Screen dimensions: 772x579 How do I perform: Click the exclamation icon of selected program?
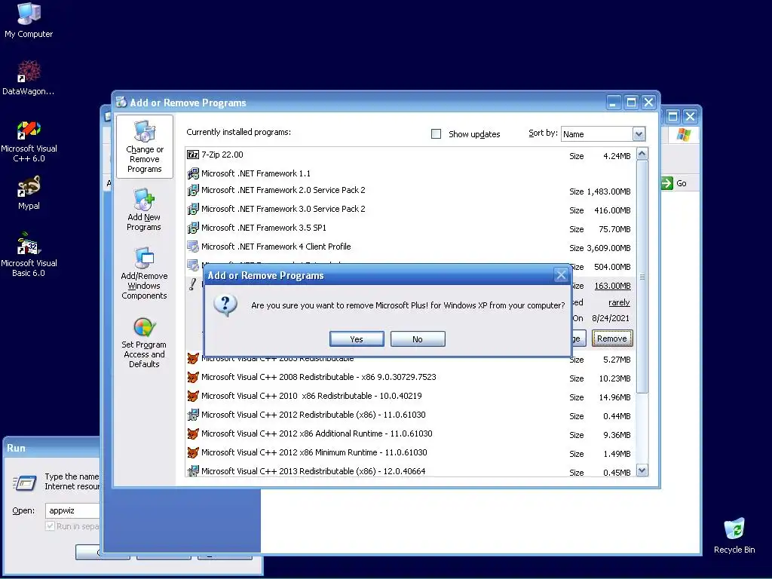[x=192, y=284]
